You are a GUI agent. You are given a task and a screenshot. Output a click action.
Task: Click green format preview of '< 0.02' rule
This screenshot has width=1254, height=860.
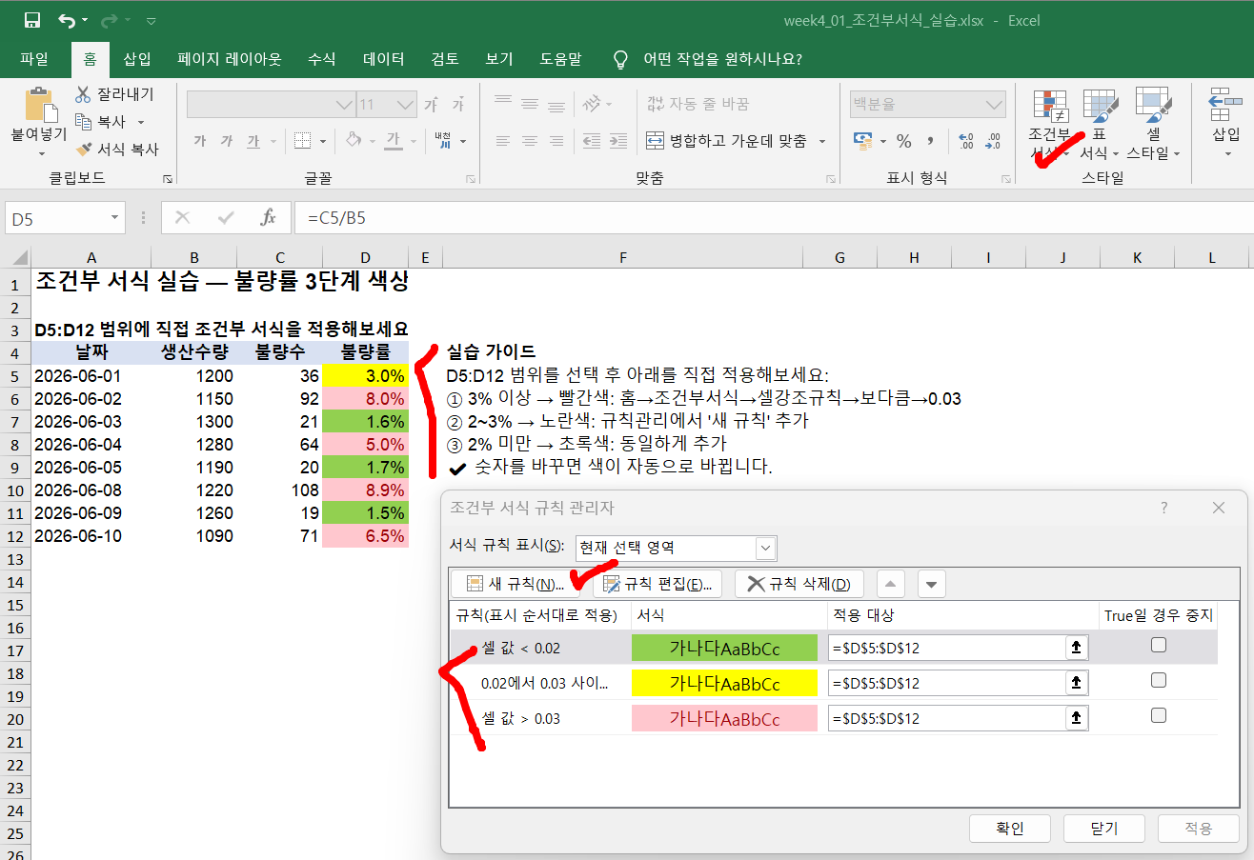724,649
